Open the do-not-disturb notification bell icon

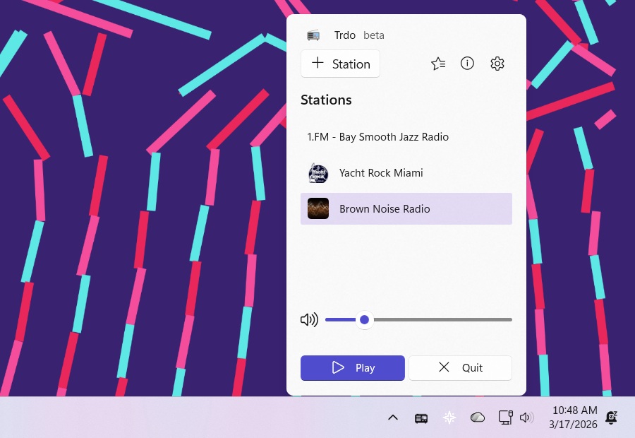[x=612, y=418]
